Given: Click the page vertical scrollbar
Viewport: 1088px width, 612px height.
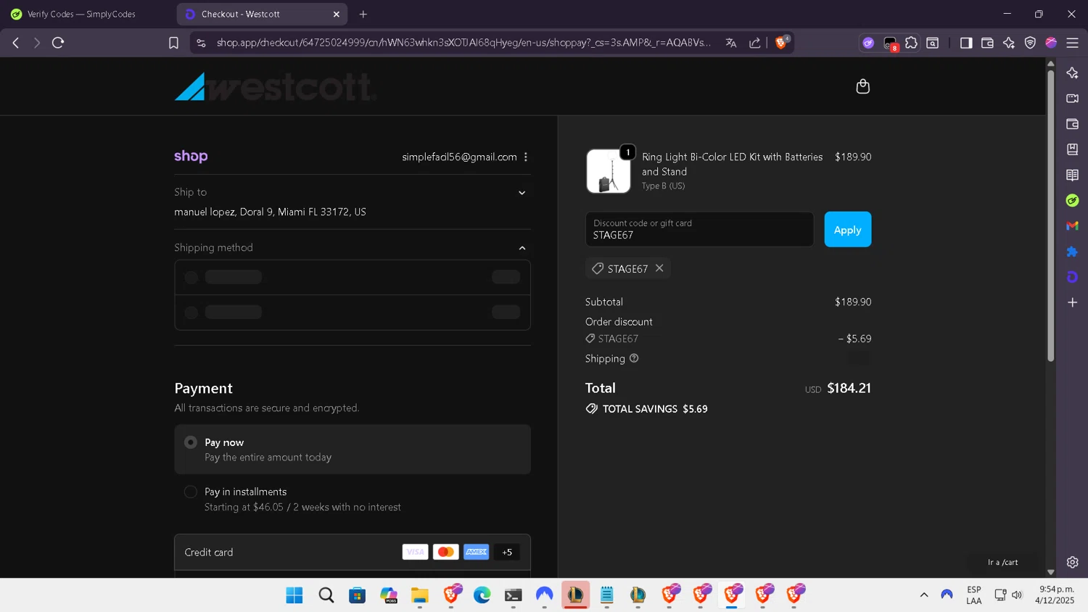Looking at the screenshot, I should tap(1050, 215).
